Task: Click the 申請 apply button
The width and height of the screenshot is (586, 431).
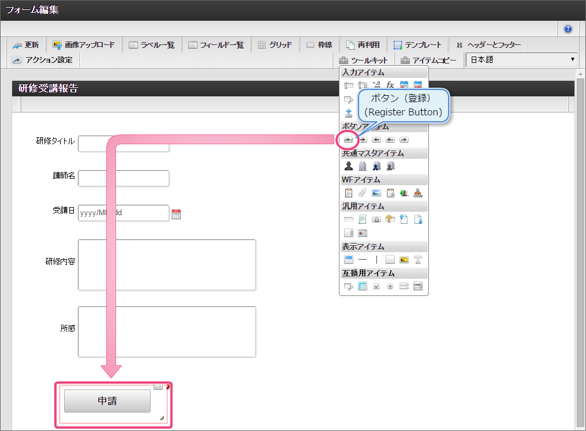Action: [107, 401]
